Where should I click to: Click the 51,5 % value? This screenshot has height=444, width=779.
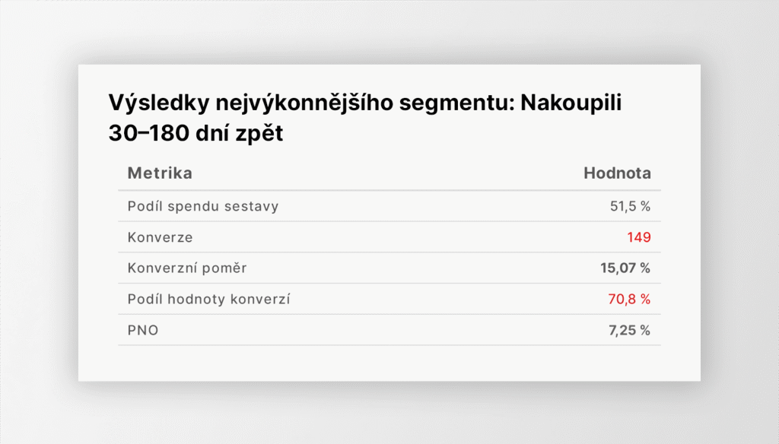[x=631, y=206]
